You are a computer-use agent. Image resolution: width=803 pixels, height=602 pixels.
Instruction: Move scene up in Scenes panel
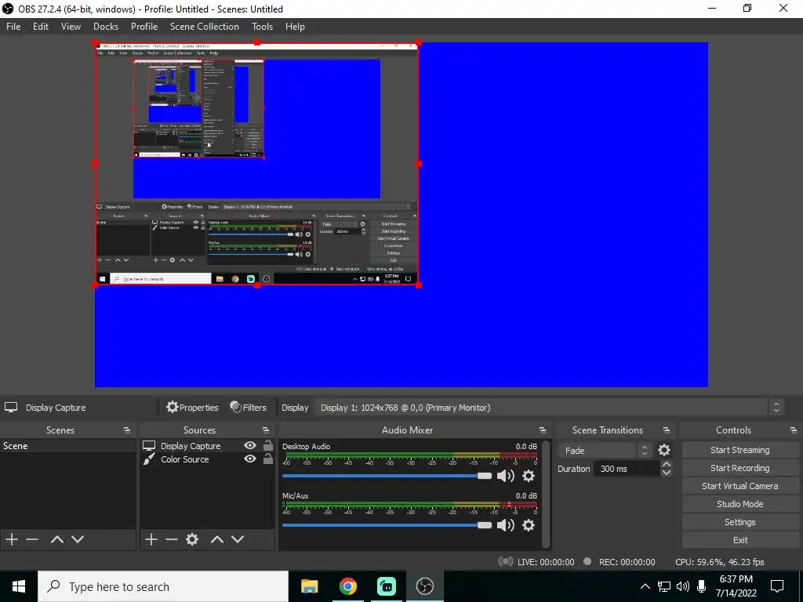click(56, 539)
